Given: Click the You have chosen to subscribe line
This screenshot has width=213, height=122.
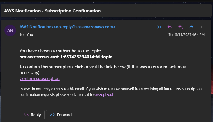Looking at the screenshot, I should point(60,51).
